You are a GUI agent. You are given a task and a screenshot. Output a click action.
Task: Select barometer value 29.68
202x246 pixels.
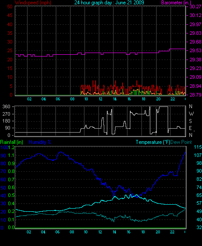click(x=195, y=42)
